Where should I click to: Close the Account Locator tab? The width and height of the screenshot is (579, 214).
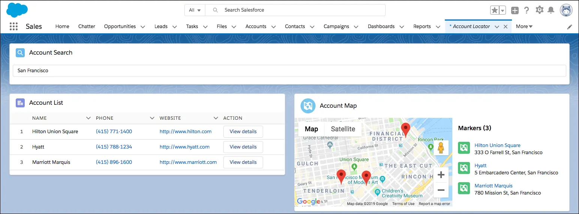click(506, 27)
